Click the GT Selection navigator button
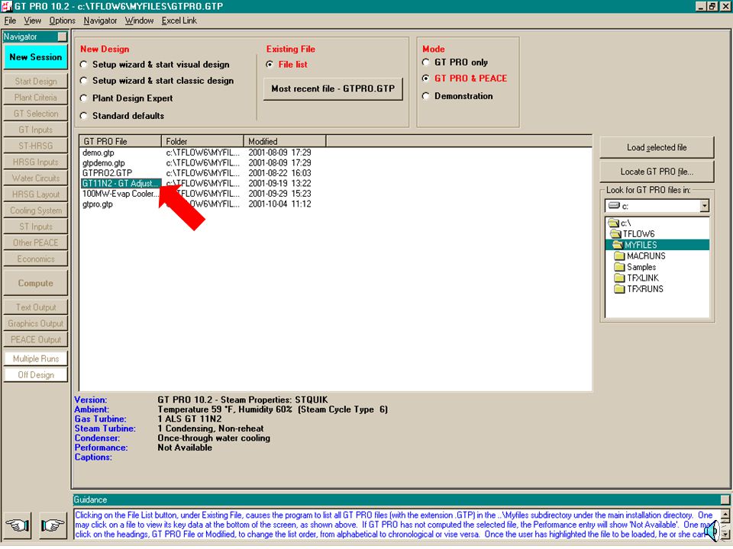 [x=36, y=114]
